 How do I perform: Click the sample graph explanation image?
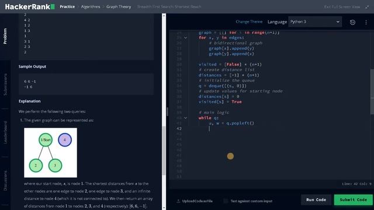(x=51, y=153)
